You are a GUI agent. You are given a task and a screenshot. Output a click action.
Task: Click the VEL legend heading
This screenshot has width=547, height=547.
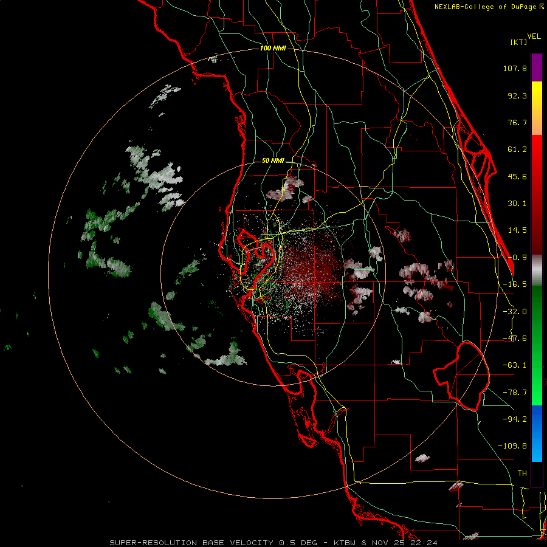pos(534,36)
